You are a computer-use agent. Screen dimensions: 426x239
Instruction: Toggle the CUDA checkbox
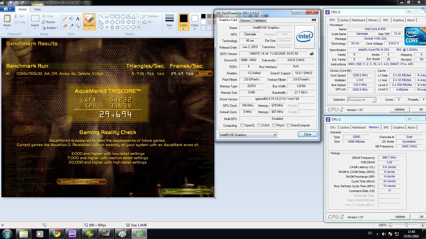point(259,125)
